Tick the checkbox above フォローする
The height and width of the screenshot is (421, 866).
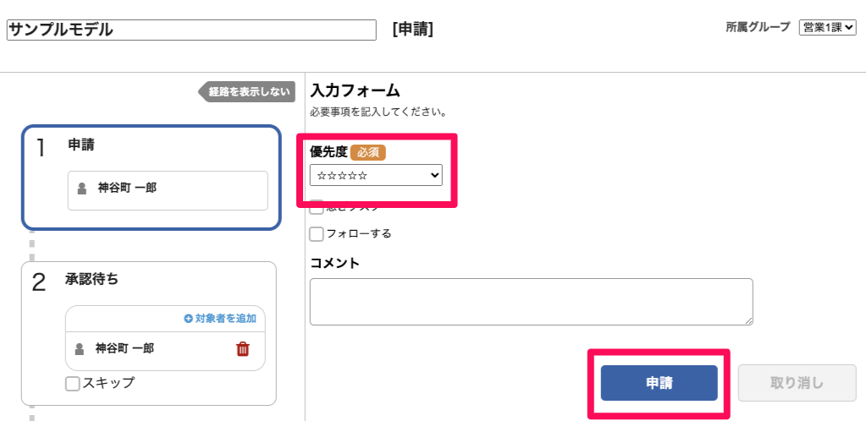tap(317, 207)
